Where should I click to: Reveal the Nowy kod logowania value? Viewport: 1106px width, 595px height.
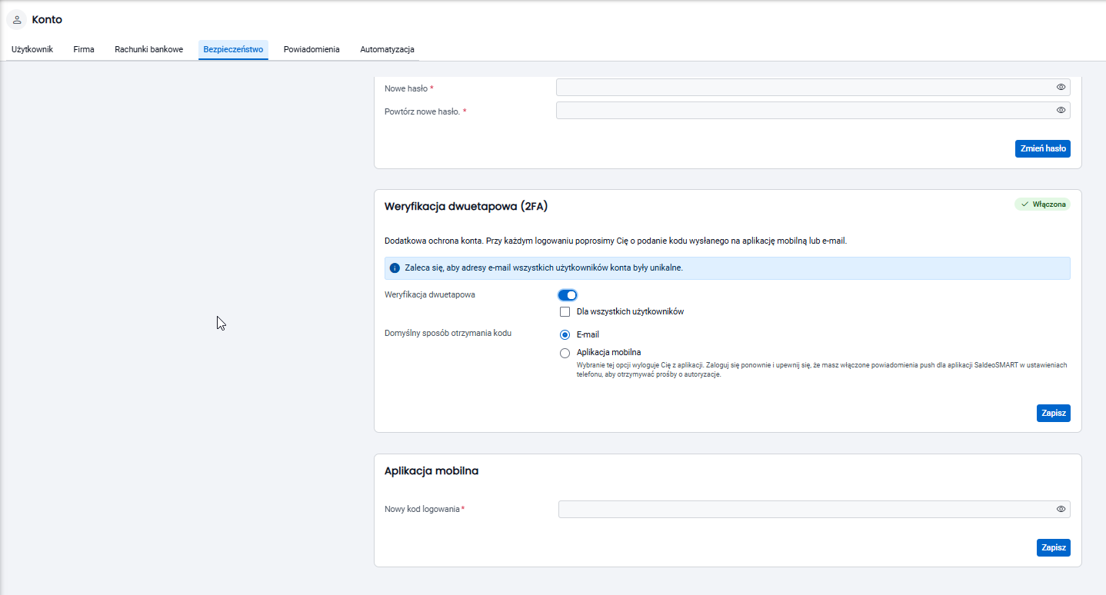1061,509
